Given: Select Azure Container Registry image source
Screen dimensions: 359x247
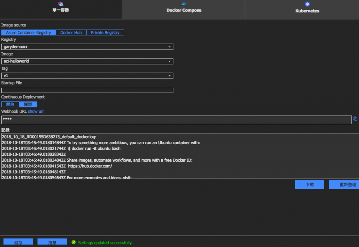Looking at the screenshot, I should click(28, 33).
